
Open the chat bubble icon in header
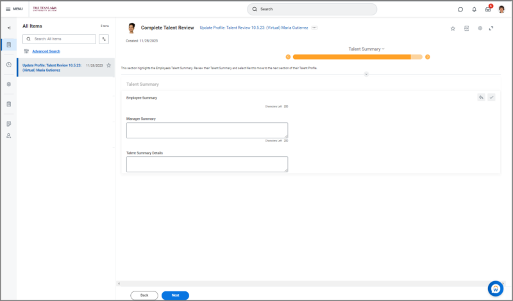[x=460, y=10]
